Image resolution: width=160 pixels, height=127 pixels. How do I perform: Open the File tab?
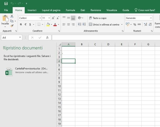click(6, 10)
